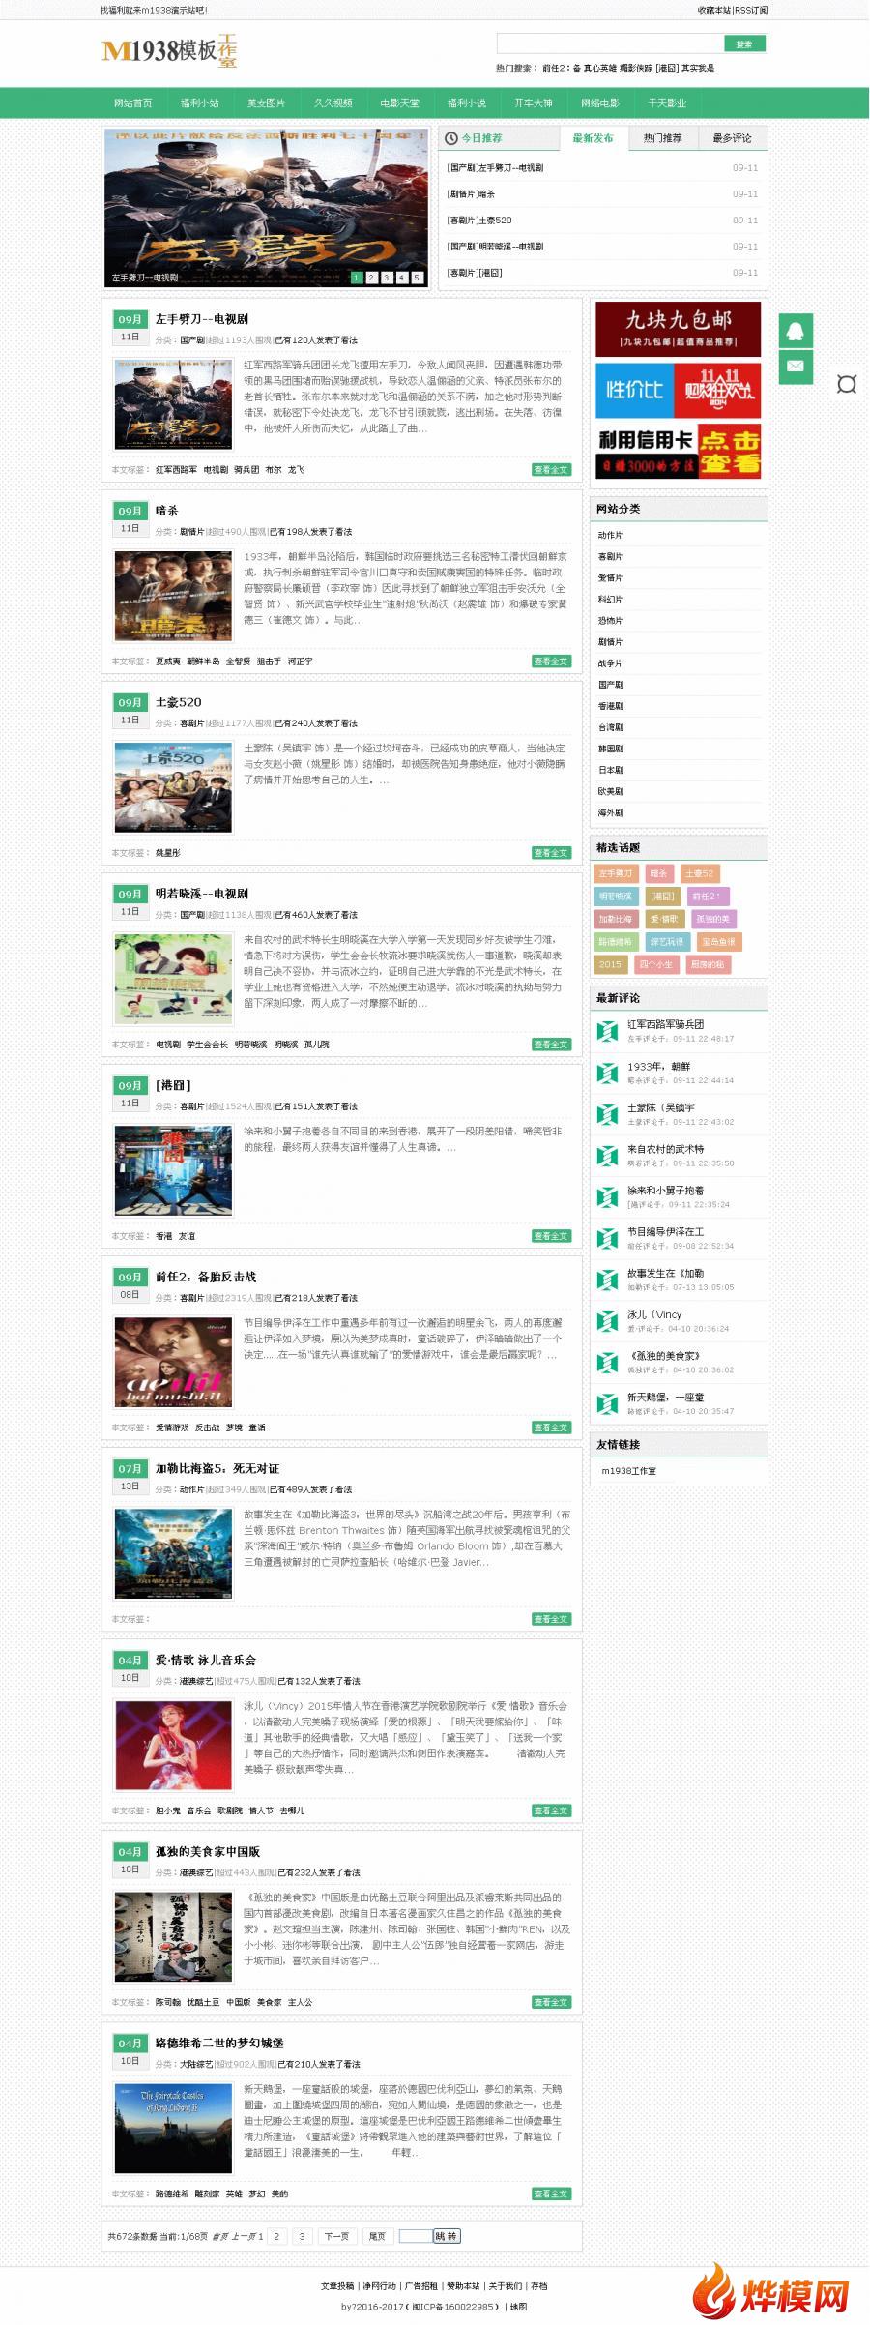The width and height of the screenshot is (870, 2325).
Task: Open 电影天堂 in the navigation bar
Action: coord(400,103)
